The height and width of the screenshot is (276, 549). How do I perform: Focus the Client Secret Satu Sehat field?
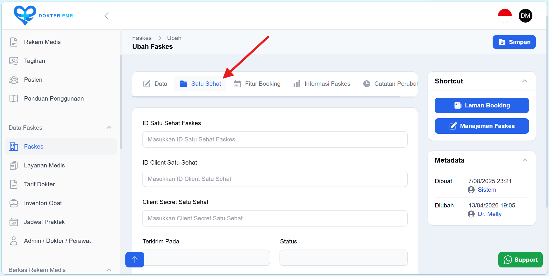point(275,218)
